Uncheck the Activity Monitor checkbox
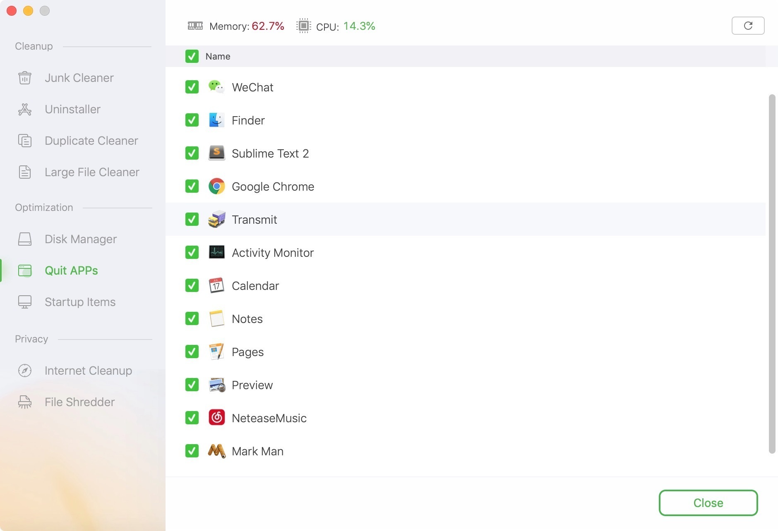The image size is (778, 531). point(192,252)
